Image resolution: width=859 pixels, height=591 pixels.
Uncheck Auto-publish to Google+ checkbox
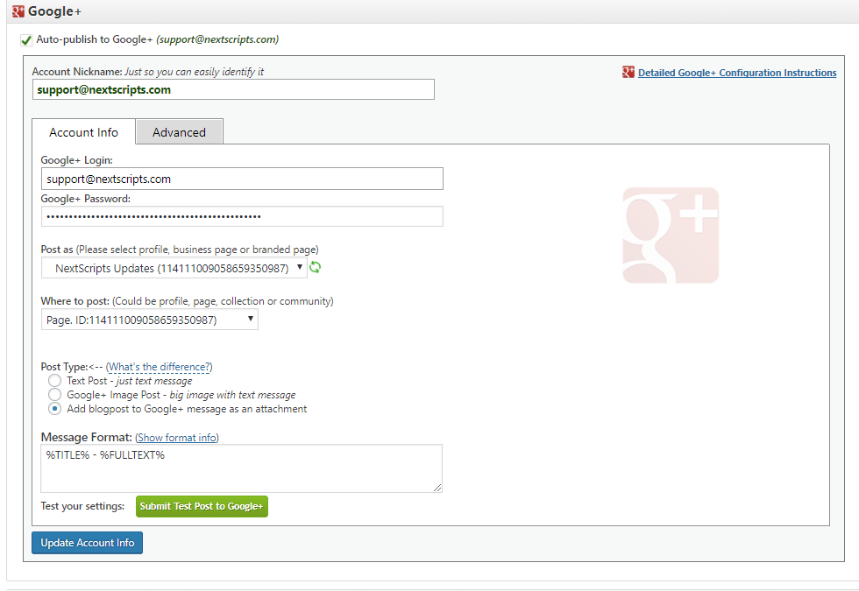pyautogui.click(x=25, y=40)
